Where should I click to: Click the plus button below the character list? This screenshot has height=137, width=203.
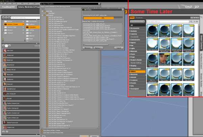click(x=3, y=132)
